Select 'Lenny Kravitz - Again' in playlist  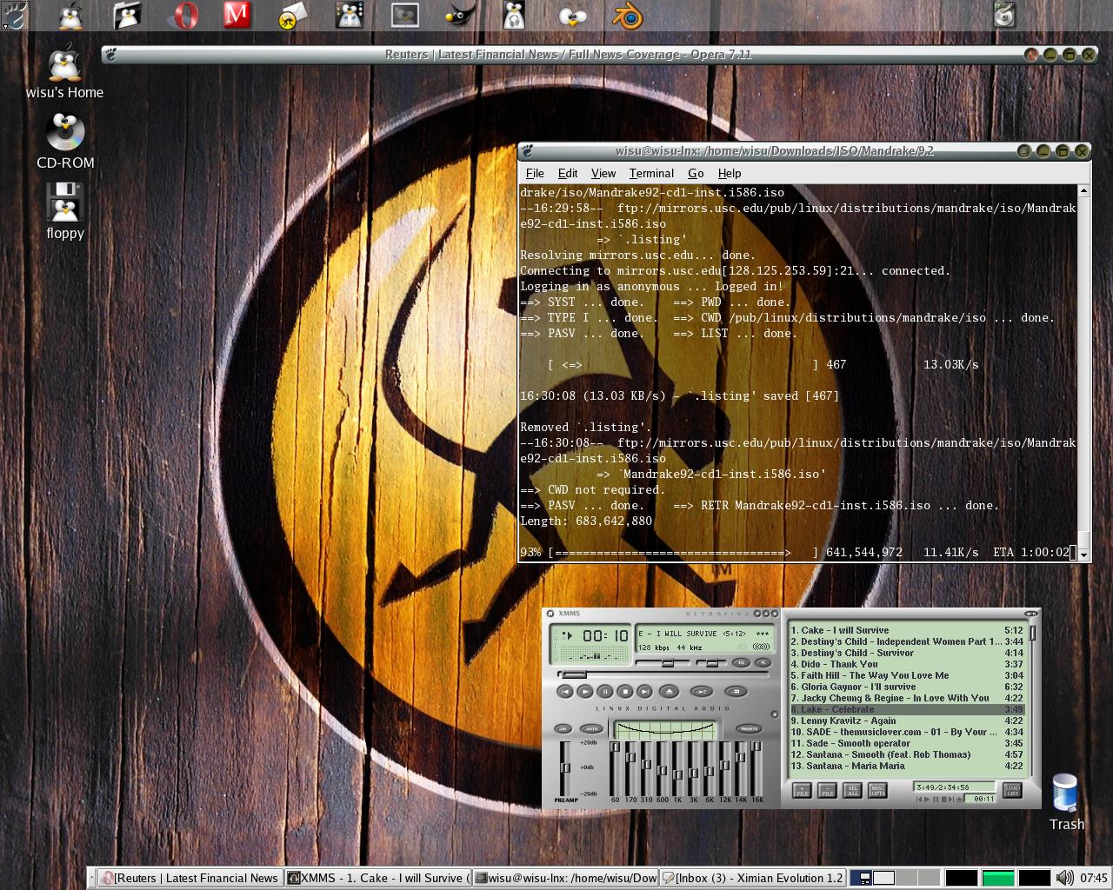click(906, 721)
